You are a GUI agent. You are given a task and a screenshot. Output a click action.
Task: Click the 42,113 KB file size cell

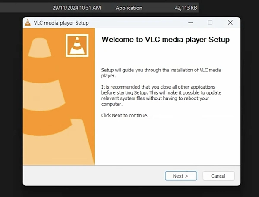click(186, 8)
